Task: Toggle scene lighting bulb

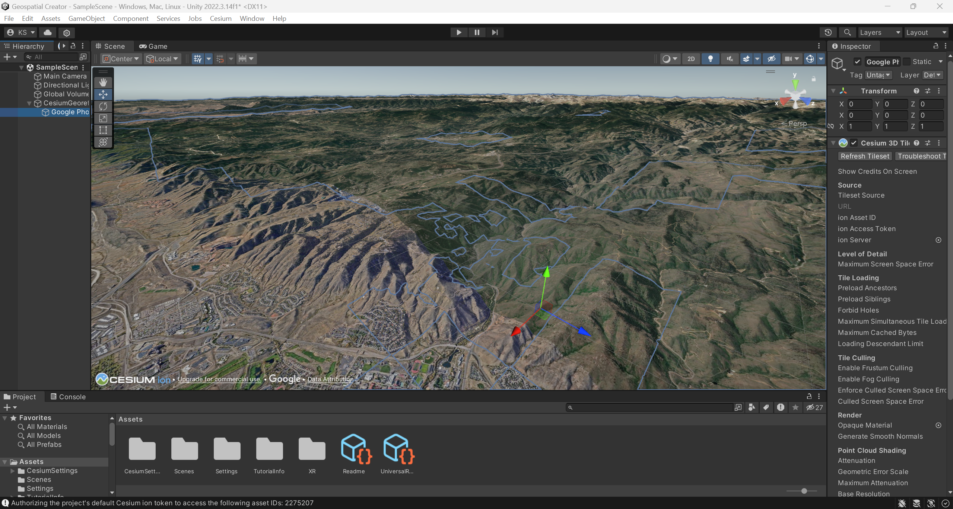Action: point(710,59)
